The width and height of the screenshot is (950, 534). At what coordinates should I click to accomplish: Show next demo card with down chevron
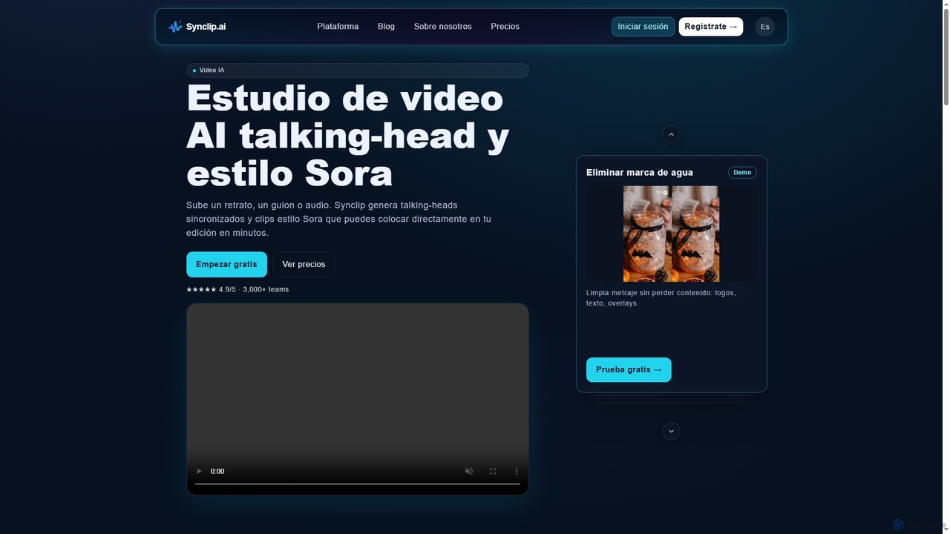(x=671, y=431)
